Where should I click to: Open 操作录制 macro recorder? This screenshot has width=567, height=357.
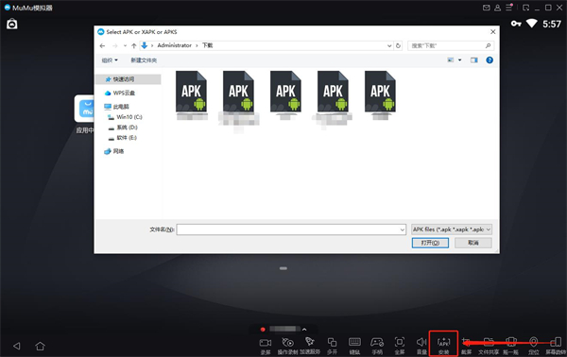[287, 346]
